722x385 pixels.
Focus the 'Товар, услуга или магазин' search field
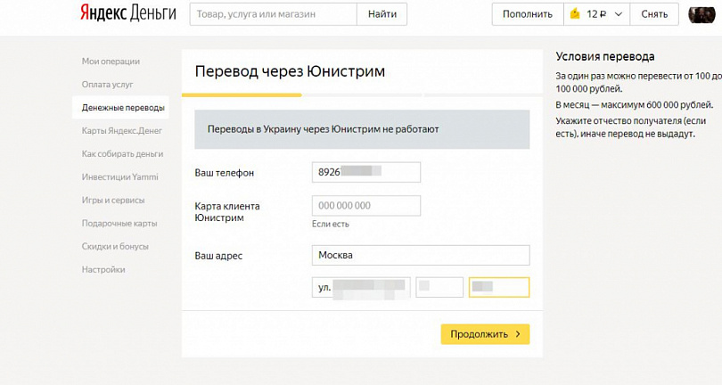pos(273,14)
